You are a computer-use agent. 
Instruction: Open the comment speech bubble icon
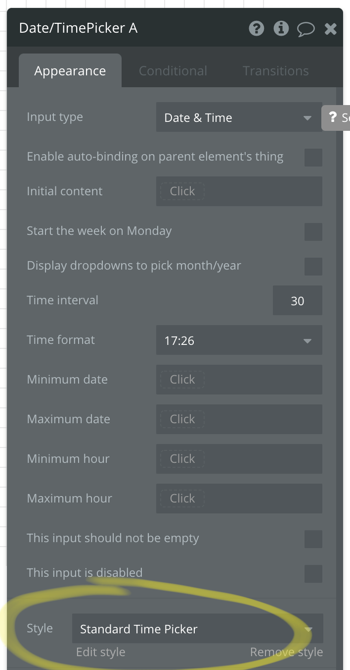pyautogui.click(x=306, y=29)
